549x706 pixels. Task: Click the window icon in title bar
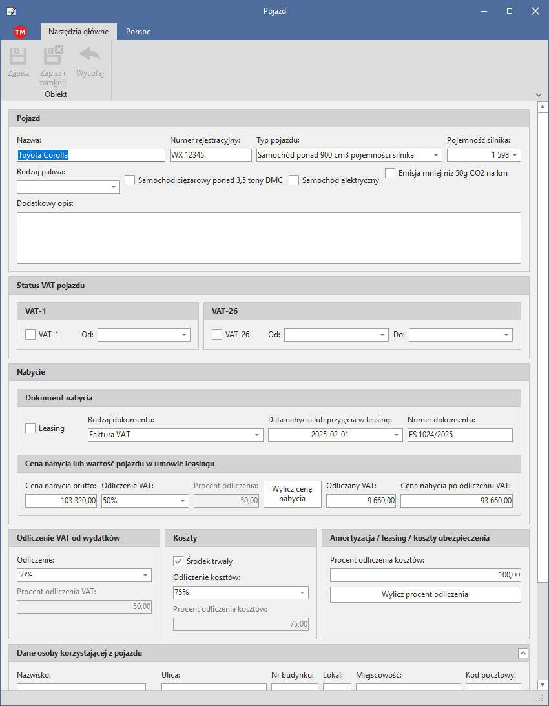[x=11, y=11]
